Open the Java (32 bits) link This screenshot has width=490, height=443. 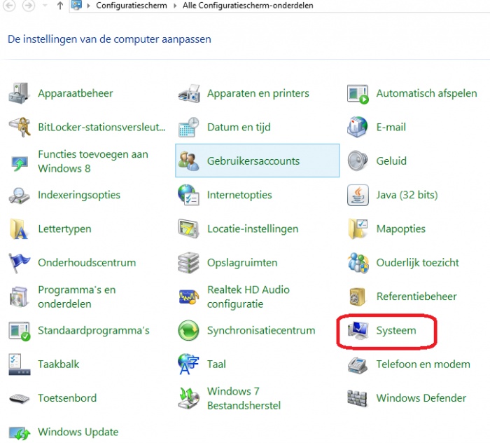point(407,195)
